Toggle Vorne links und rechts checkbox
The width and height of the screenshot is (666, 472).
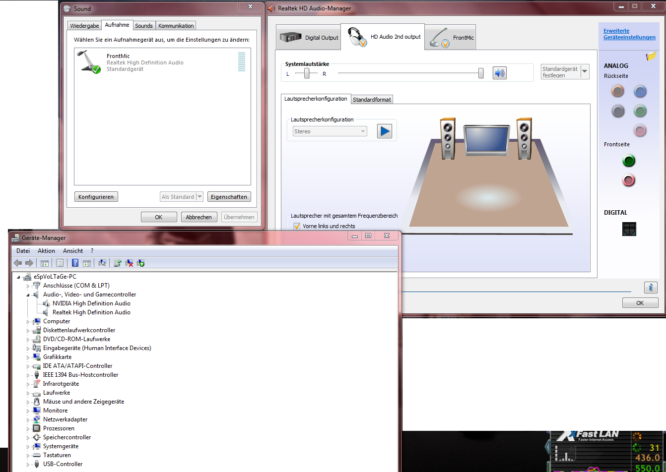point(297,226)
